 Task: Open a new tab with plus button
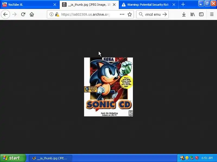[x=183, y=5]
